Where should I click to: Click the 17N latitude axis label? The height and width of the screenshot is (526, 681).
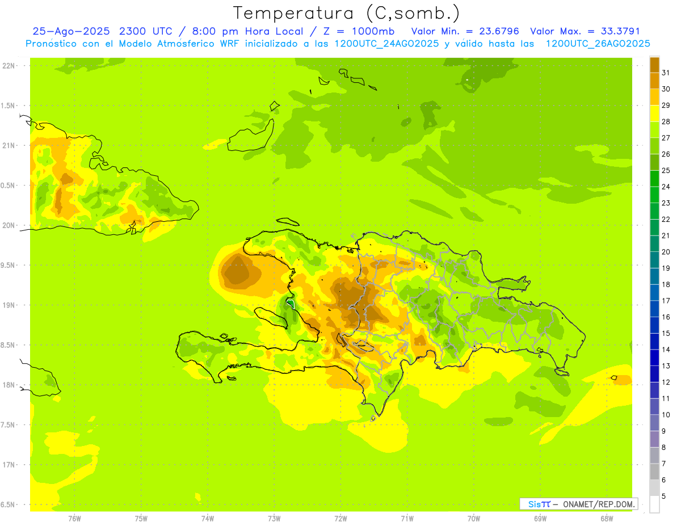click(8, 465)
